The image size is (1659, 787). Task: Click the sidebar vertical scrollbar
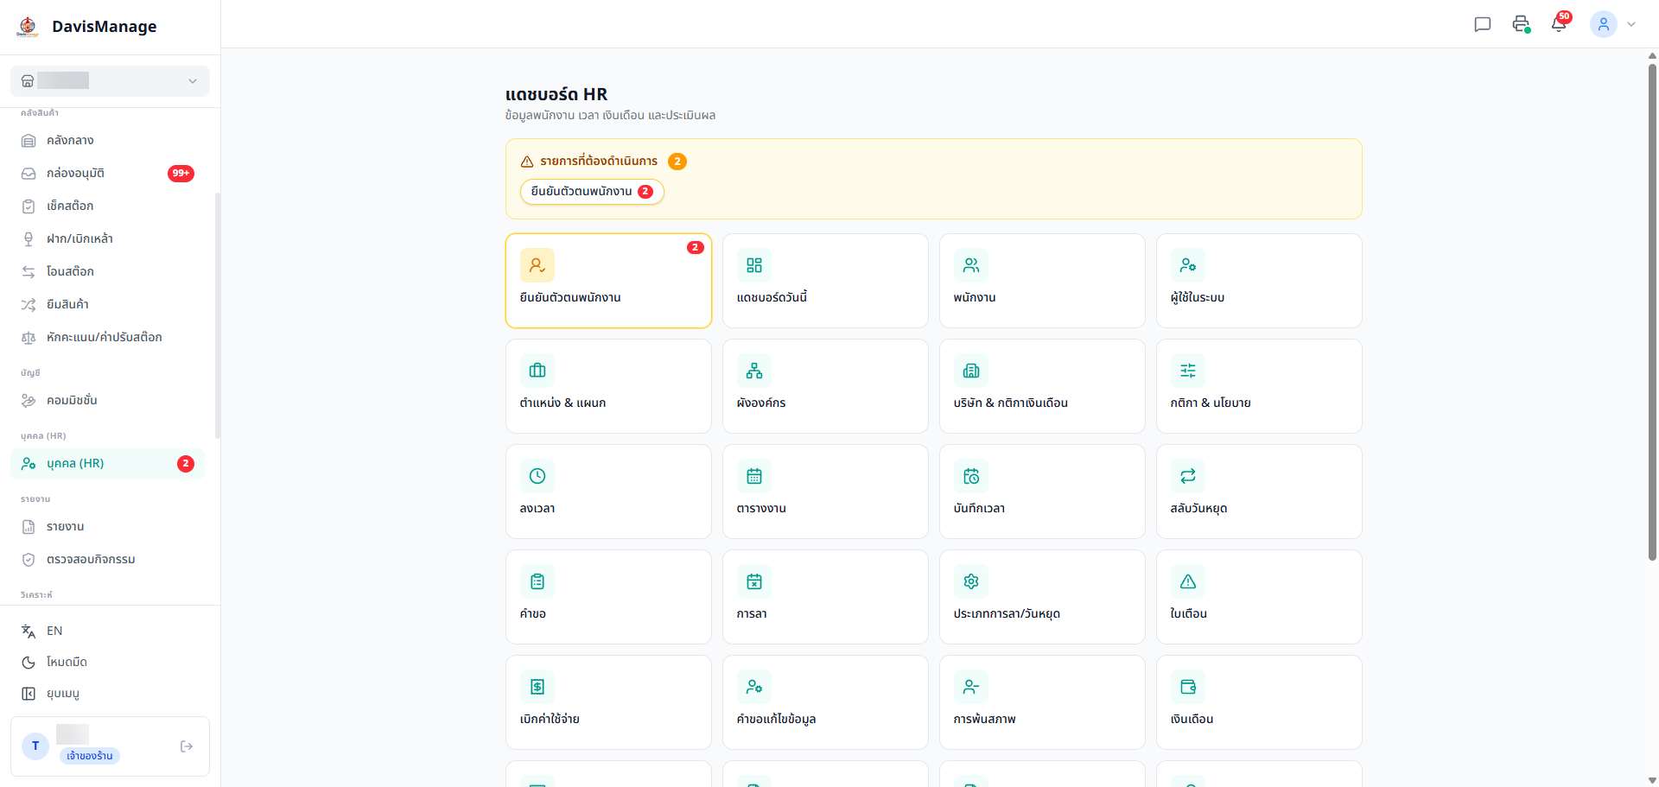tap(218, 315)
